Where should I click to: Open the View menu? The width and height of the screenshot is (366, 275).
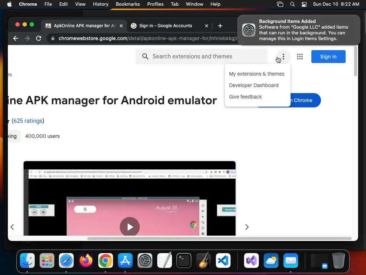pos(80,4)
